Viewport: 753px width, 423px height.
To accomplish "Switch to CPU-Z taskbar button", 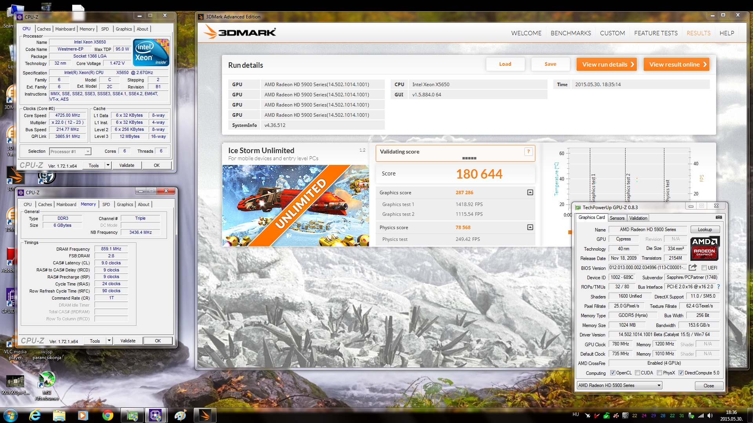I will (156, 415).
